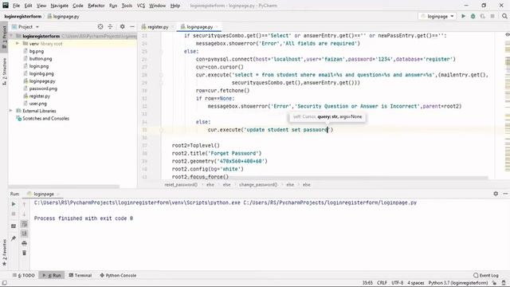Open the Structure side tool window
Screen dimensions: 510x287
[4, 72]
